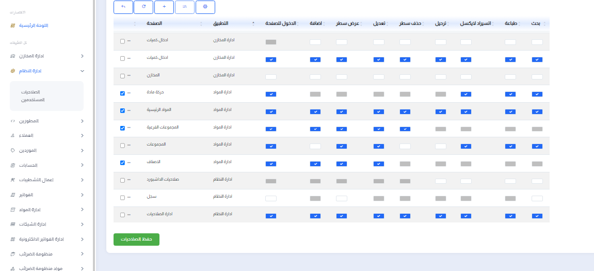Click the code icon beside المطورين

(12, 121)
